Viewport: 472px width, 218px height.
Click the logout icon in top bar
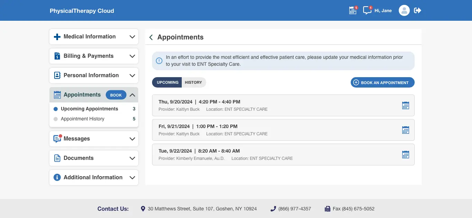[417, 10]
